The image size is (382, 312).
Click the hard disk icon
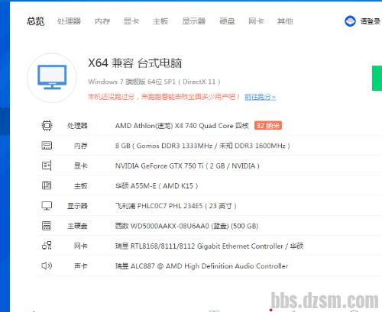[47, 226]
